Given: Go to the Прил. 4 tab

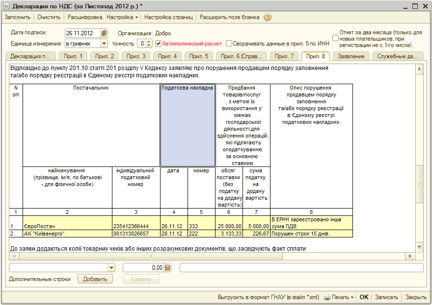Looking at the screenshot, I should coord(167,56).
